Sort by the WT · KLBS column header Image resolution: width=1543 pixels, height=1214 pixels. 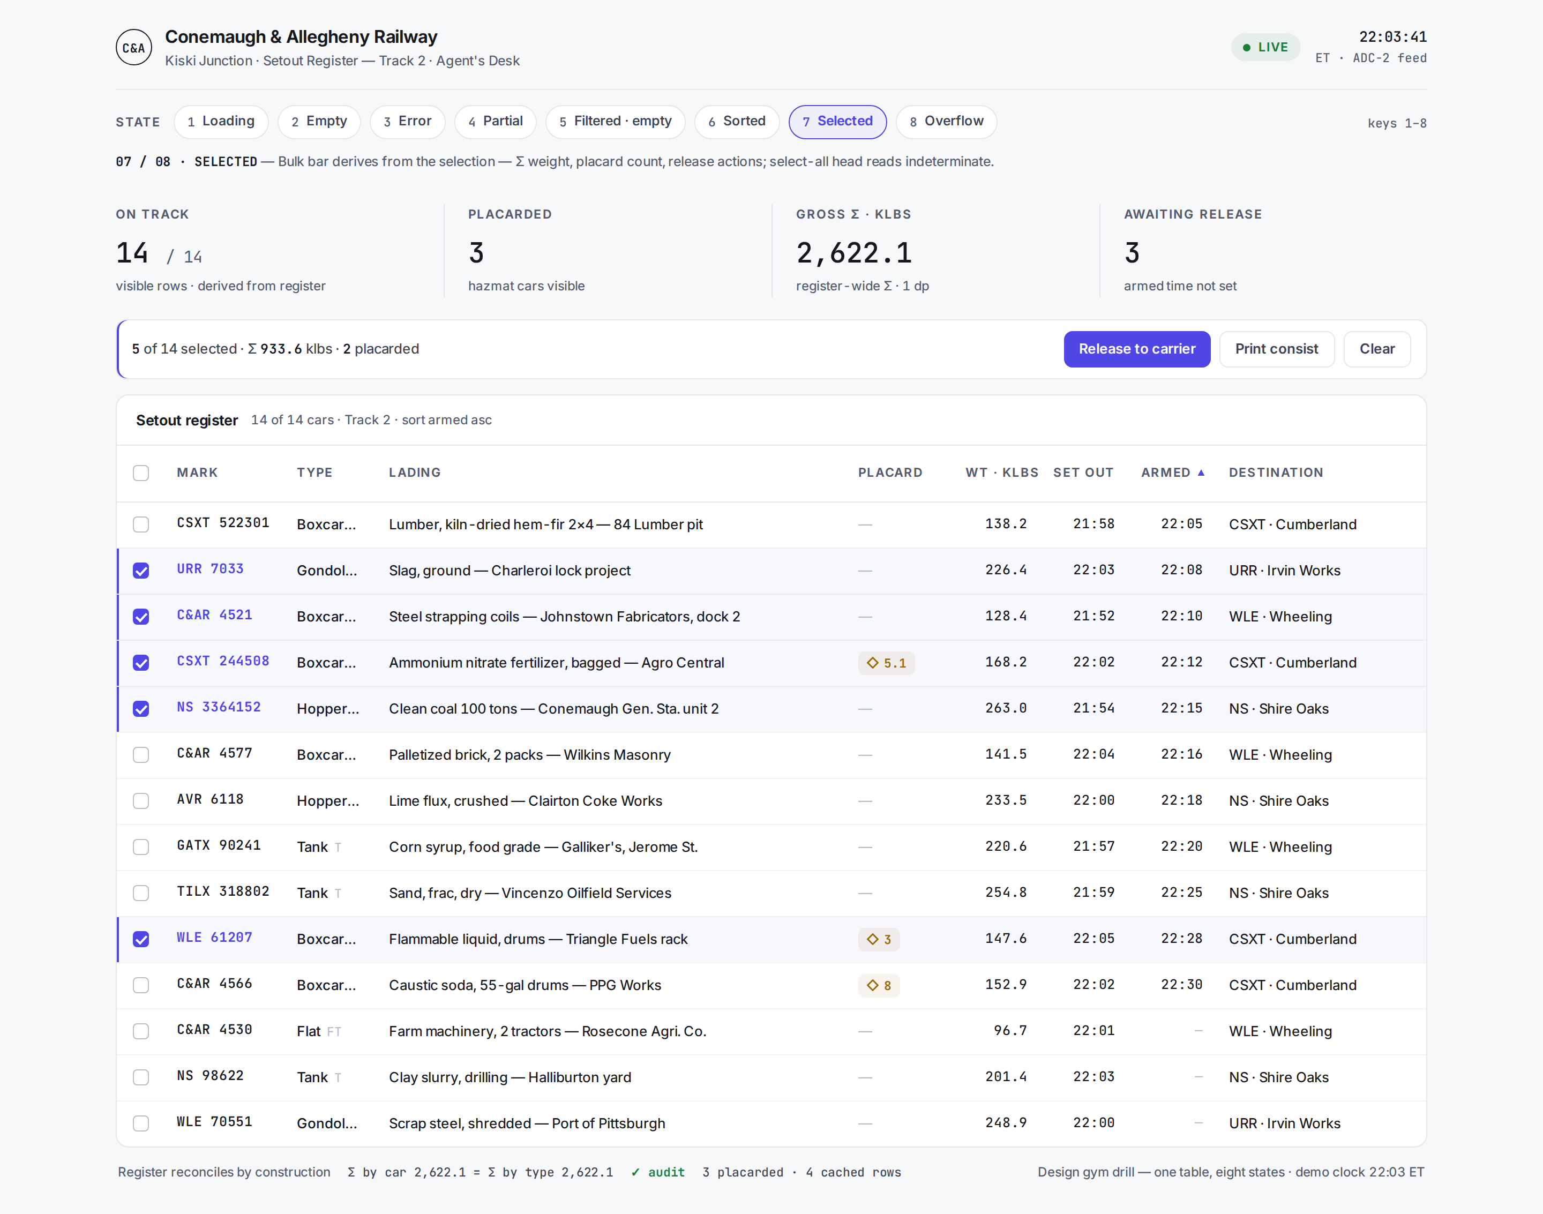(1001, 473)
